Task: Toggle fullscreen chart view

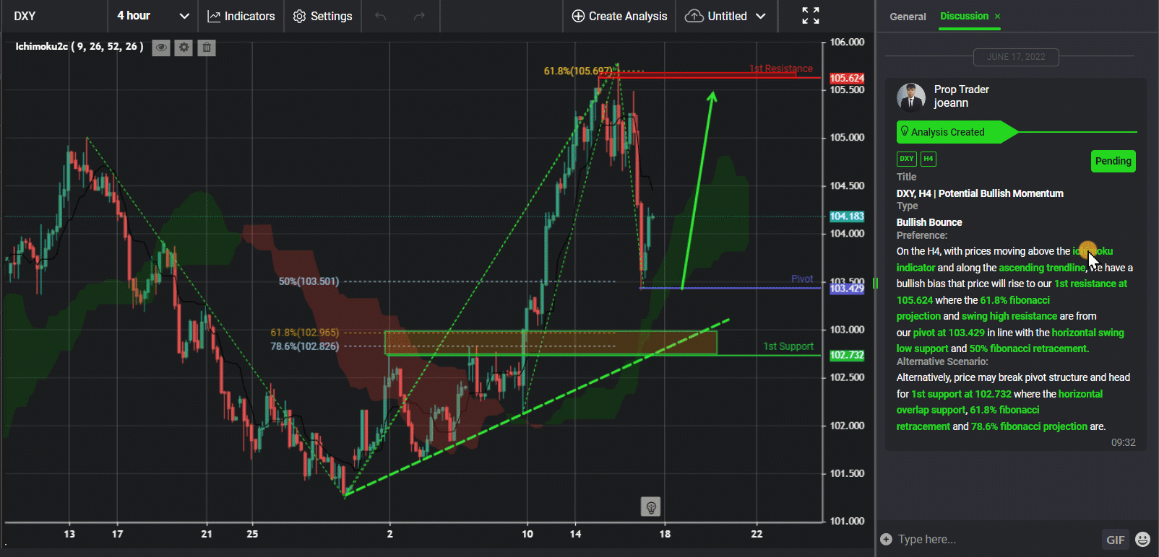Action: pyautogui.click(x=811, y=16)
